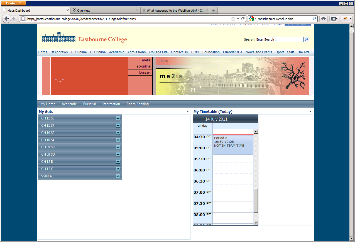
Task: Expand the CH 11 S6 set
Action: click(118, 118)
